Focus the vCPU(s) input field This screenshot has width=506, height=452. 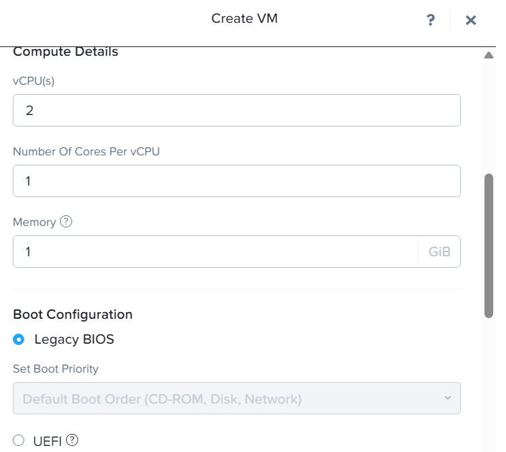pos(236,110)
